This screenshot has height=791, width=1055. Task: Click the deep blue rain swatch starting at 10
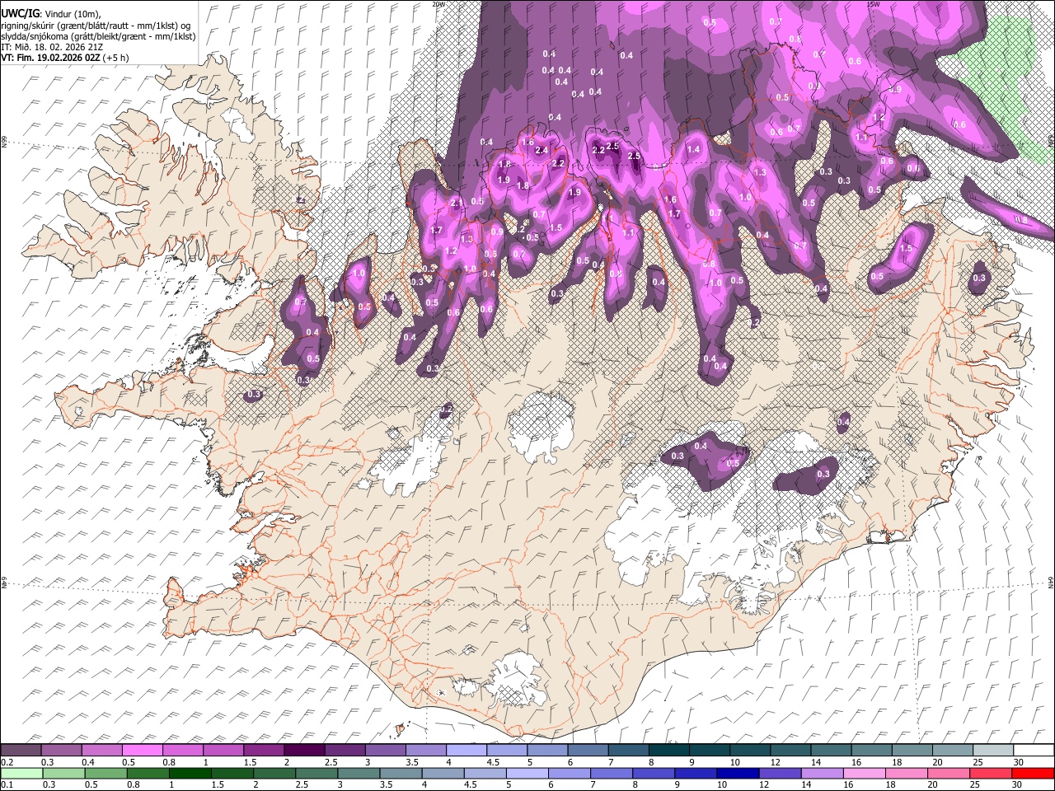(x=738, y=773)
